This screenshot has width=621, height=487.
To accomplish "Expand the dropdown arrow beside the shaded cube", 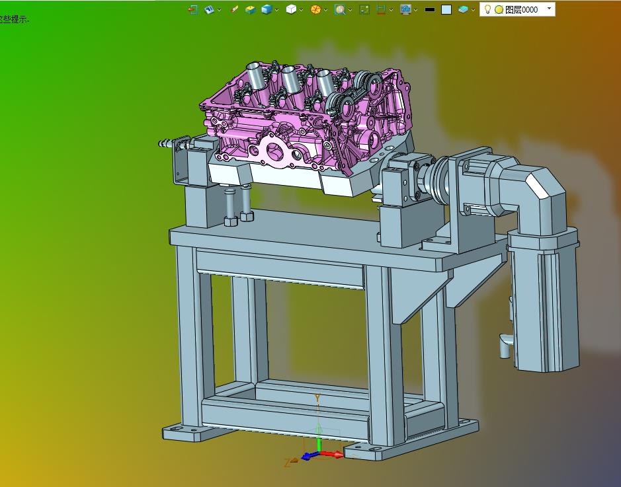I will click(x=277, y=10).
